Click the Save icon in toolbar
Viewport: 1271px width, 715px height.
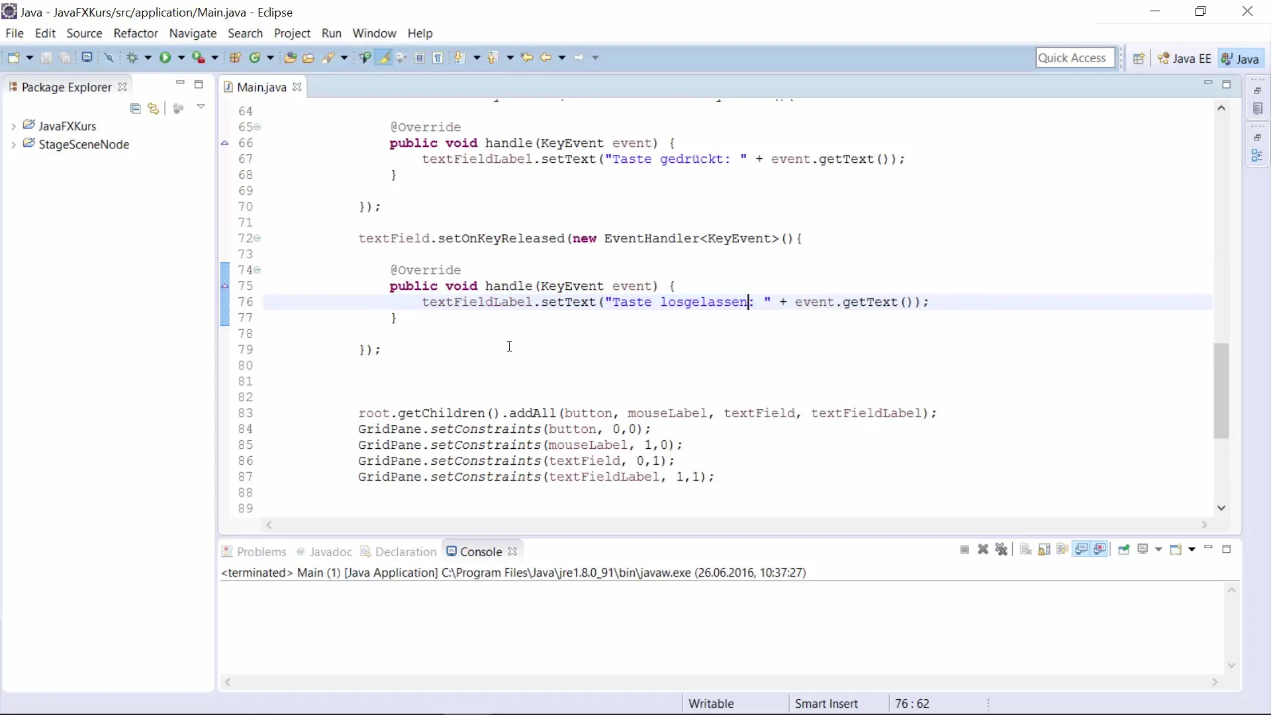(46, 58)
